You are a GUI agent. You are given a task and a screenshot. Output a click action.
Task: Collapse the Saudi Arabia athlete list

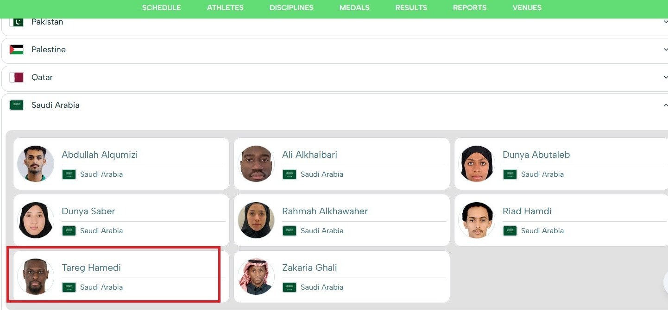click(x=666, y=105)
